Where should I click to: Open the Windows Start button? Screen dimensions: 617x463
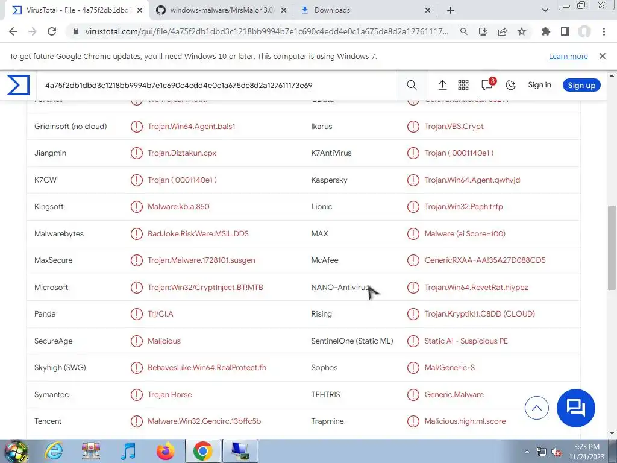(x=16, y=451)
